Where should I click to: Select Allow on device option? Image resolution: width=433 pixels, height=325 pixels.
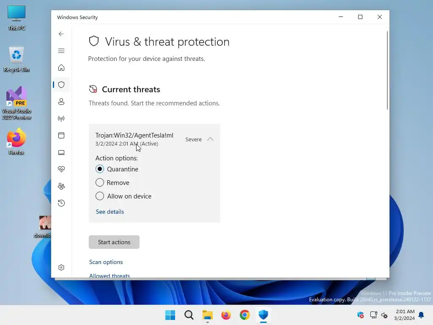pyautogui.click(x=100, y=196)
